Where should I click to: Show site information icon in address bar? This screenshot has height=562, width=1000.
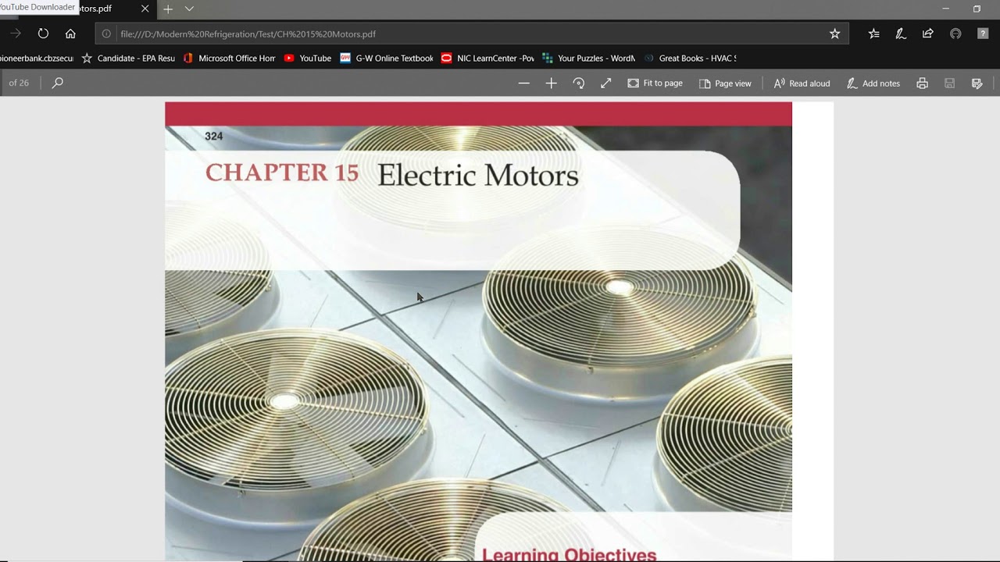click(x=107, y=34)
